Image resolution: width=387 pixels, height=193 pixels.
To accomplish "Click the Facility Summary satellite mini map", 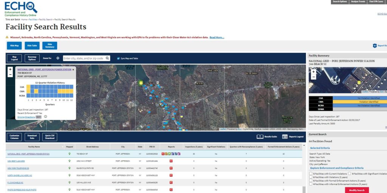I will click(x=348, y=80).
